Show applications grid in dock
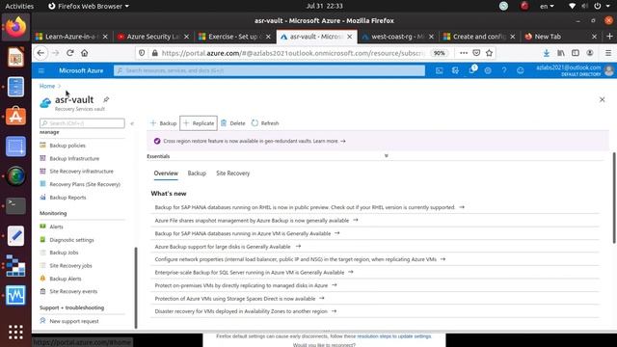This screenshot has height=347, width=617. click(x=15, y=333)
